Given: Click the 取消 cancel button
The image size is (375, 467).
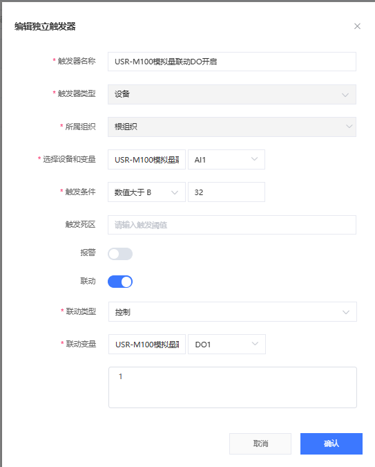Looking at the screenshot, I should [x=260, y=443].
